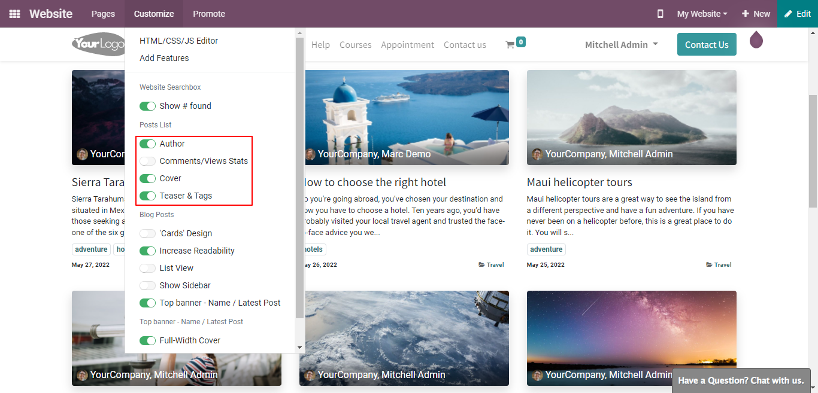Click the Website app title
Screen dimensions: 818x393
pos(51,14)
